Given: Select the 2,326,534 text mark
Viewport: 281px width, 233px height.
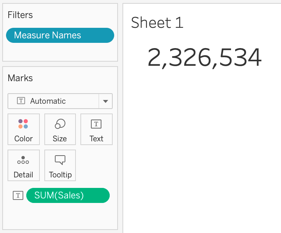Looking at the screenshot, I should [x=204, y=58].
